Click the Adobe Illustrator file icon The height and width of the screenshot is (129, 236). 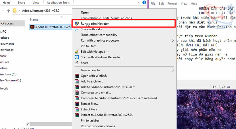(32, 27)
